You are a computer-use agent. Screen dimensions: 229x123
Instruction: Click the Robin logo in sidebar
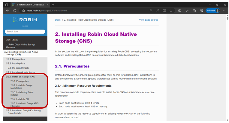pyautogui.click(x=25, y=19)
